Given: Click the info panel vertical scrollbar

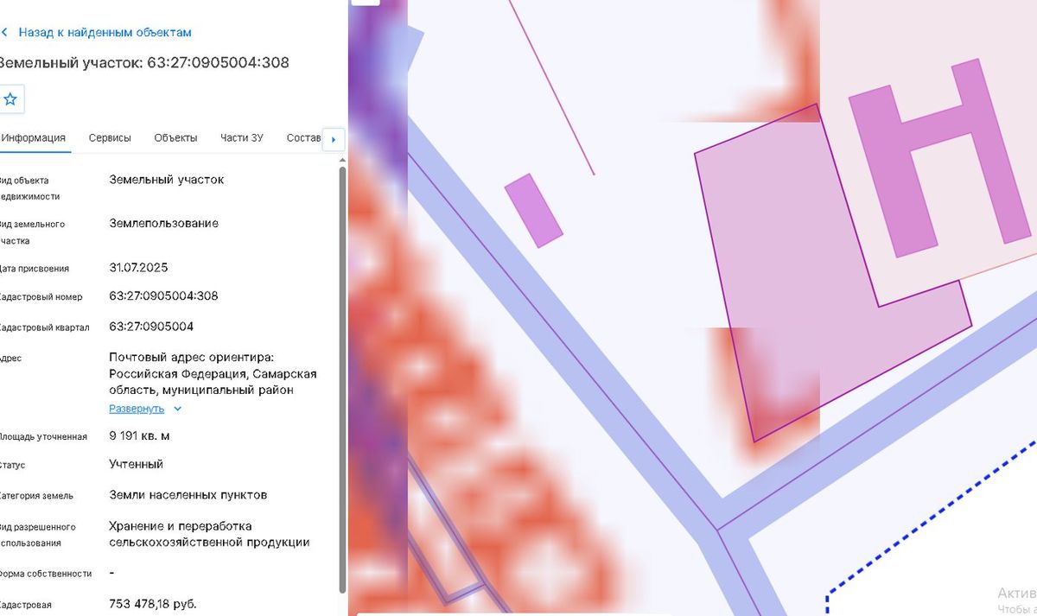Looking at the screenshot, I should click(x=342, y=378).
